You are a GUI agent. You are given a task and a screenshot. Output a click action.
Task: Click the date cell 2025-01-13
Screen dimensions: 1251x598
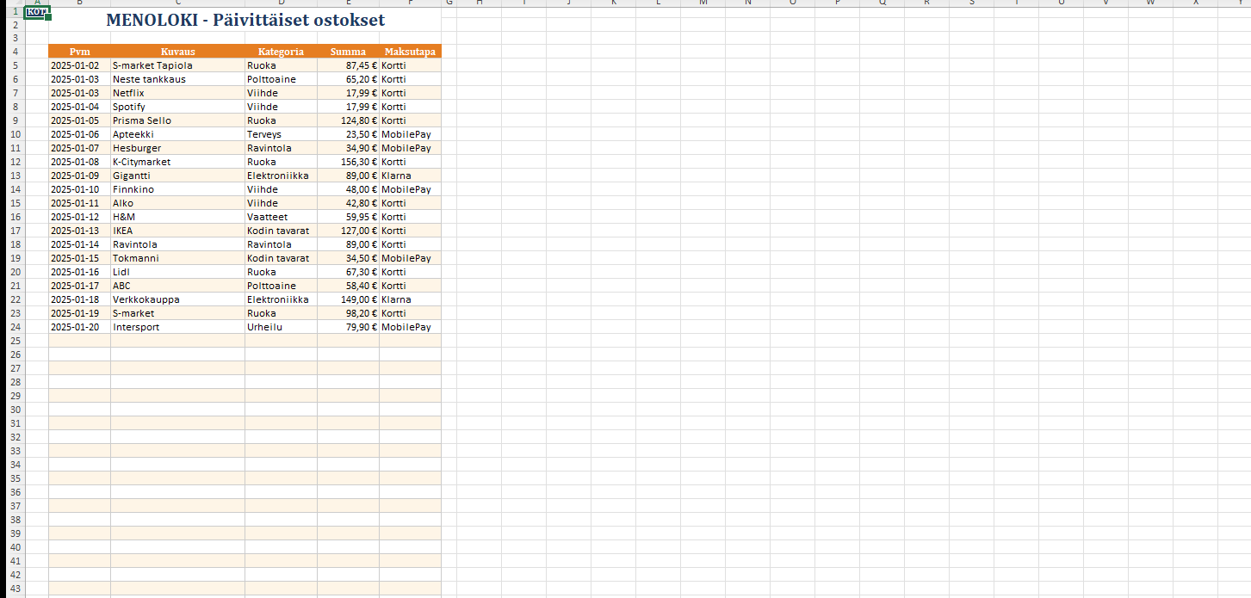(x=79, y=231)
